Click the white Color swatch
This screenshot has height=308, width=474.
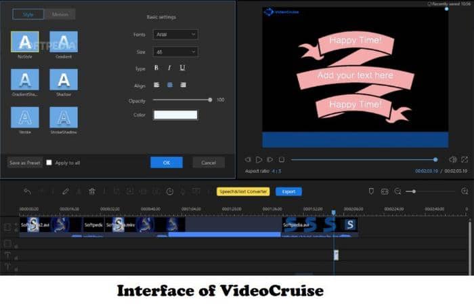[x=175, y=115]
